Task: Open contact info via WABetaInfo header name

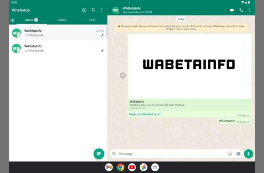Action: point(132,8)
